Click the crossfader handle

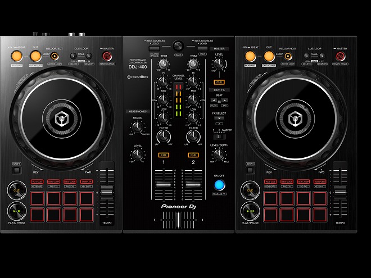(179, 220)
